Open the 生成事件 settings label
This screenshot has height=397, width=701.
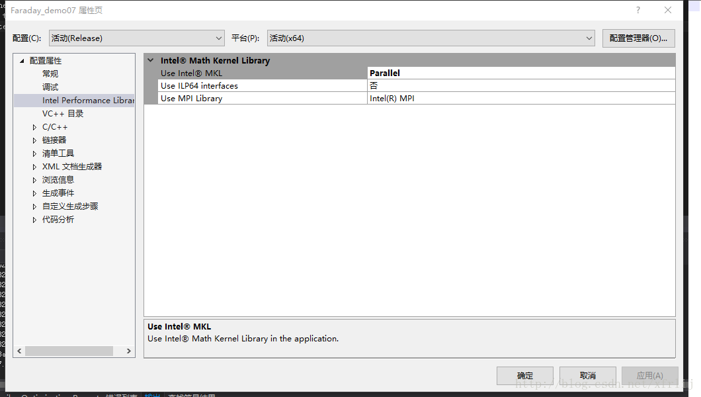(58, 193)
